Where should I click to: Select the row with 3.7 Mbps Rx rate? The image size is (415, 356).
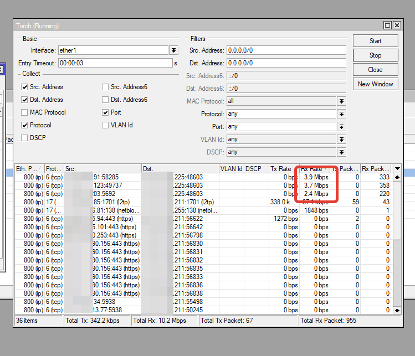[204, 185]
